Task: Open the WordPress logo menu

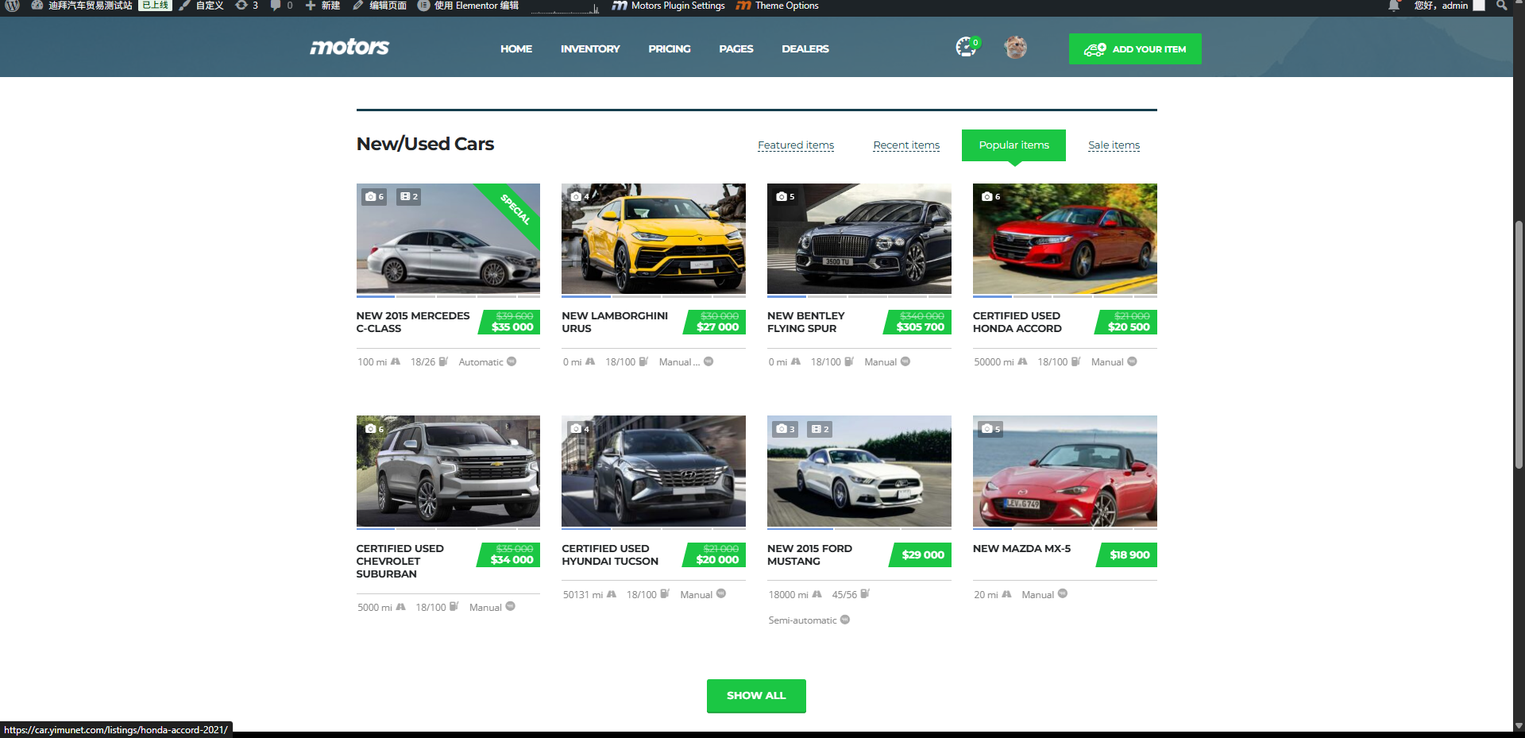Action: point(12,6)
